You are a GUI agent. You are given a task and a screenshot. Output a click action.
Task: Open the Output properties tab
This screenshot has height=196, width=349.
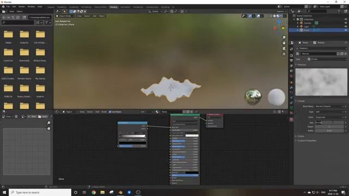[291, 60]
